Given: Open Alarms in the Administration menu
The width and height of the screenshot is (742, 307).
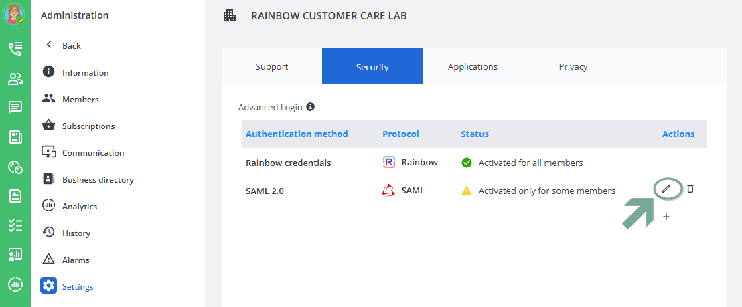Looking at the screenshot, I should click(x=76, y=260).
